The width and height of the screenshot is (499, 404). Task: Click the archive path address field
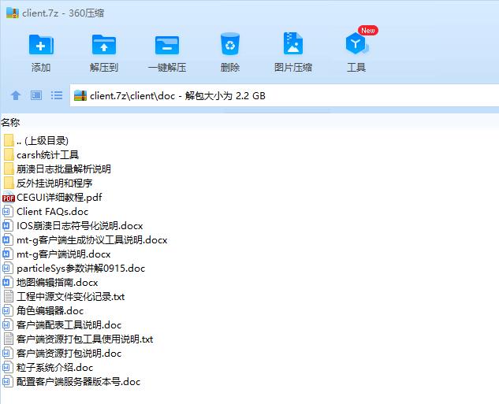click(x=284, y=96)
